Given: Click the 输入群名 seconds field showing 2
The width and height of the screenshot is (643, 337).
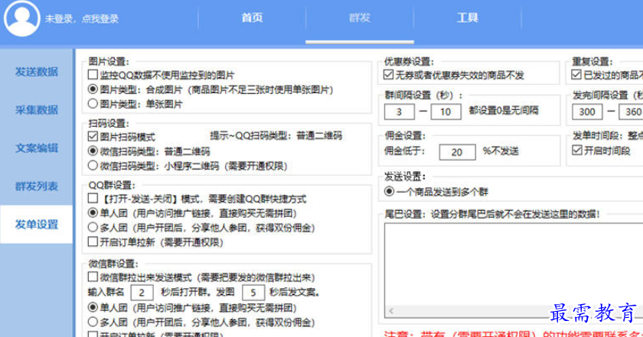Looking at the screenshot, I should pos(142,293).
